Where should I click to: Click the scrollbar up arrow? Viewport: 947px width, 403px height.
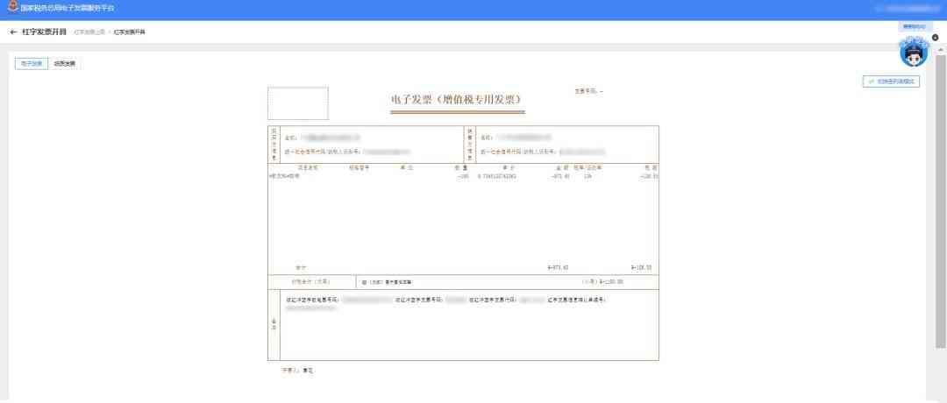(940, 50)
